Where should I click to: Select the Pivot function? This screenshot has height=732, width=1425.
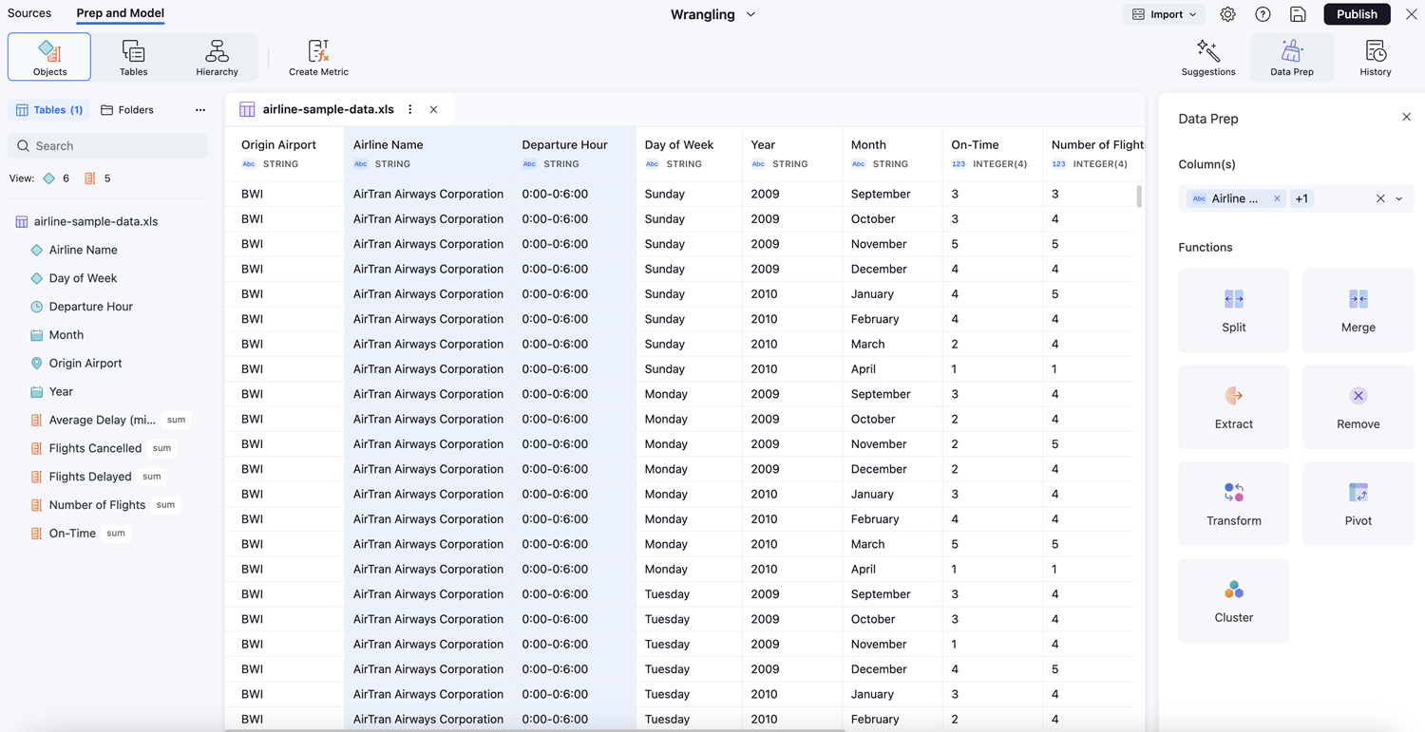point(1358,504)
